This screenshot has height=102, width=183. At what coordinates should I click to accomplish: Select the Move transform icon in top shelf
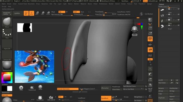pyautogui.click(x=37, y=13)
